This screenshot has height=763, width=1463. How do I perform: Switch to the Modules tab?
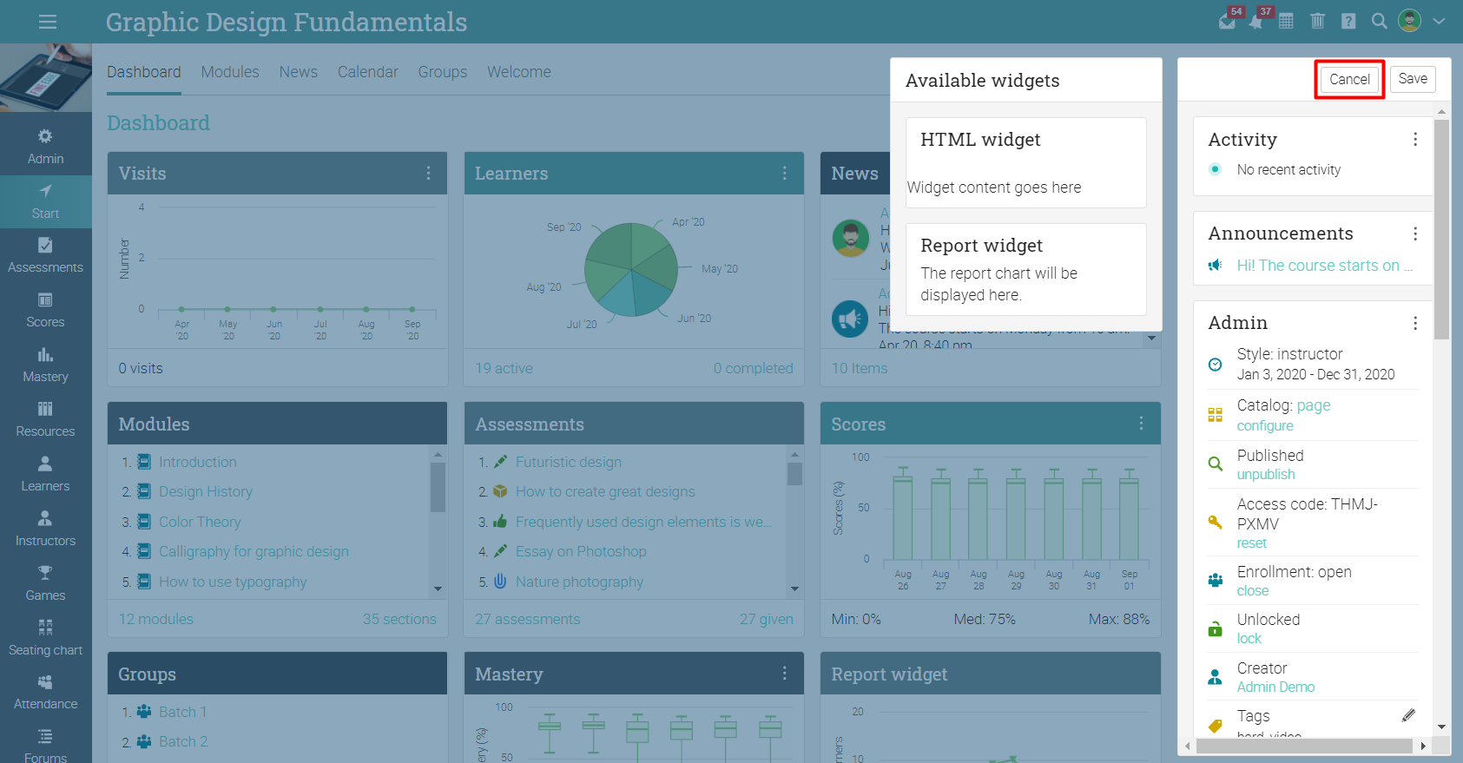[x=230, y=72]
